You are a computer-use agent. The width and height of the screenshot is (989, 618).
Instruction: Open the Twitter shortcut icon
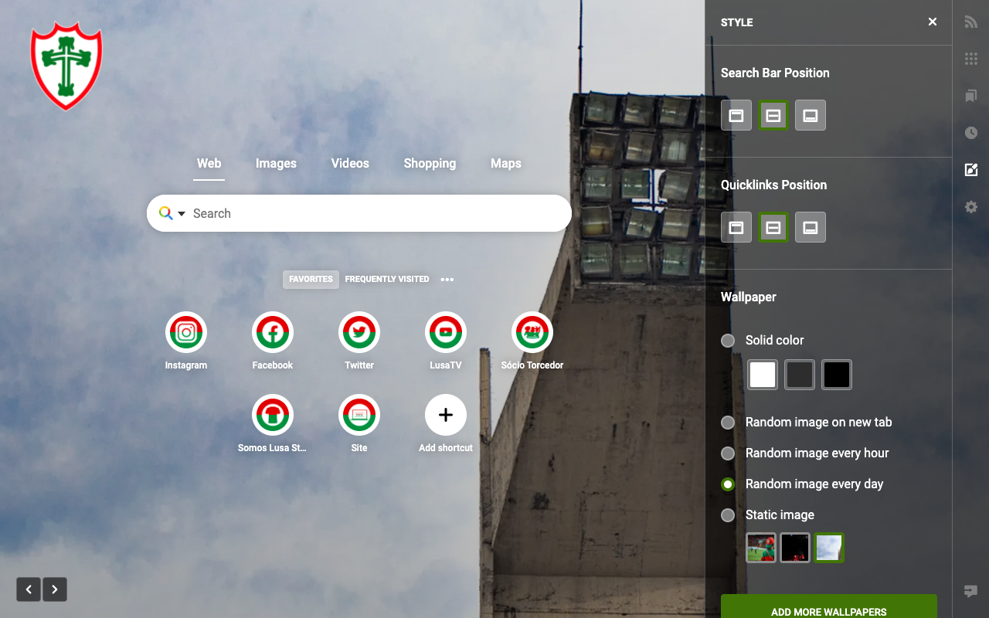coord(359,332)
